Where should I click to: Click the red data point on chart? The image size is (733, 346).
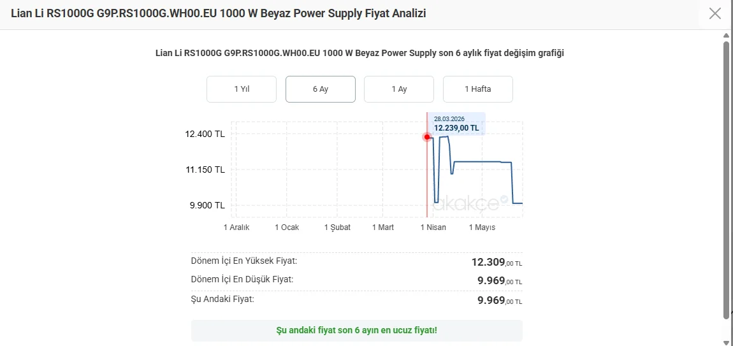click(x=427, y=137)
